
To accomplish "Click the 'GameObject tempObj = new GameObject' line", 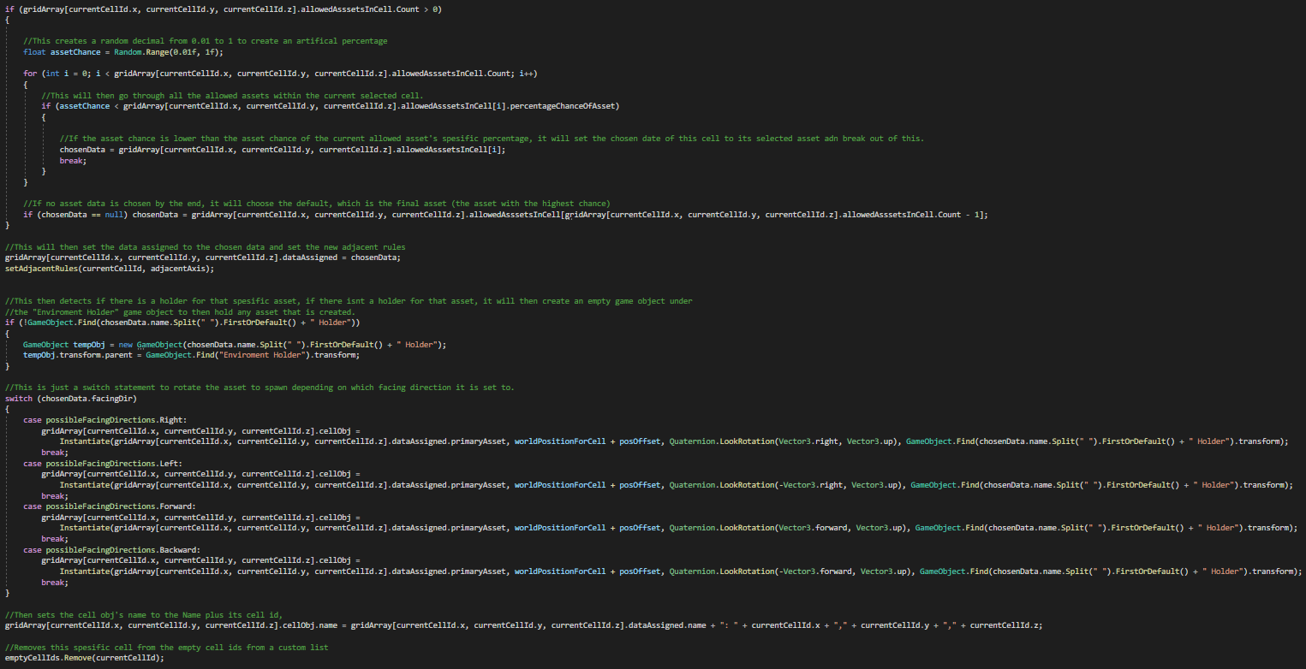I will (235, 345).
